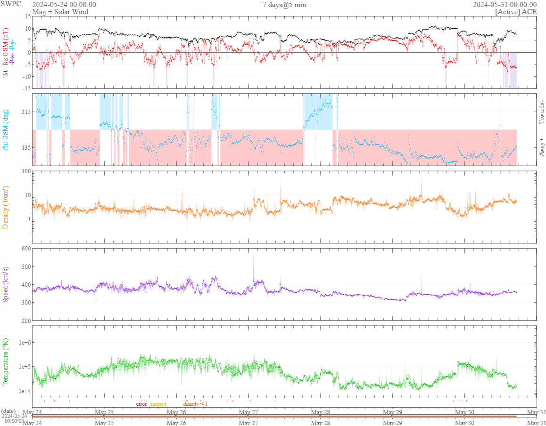Click the green Temperature (°K) axis label
The width and height of the screenshot is (546, 426).
pos(5,362)
